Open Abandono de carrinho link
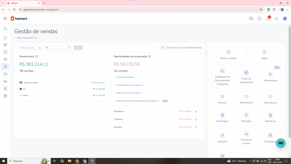Image resolution: width=291 pixels, height=164 pixels. coord(138,101)
